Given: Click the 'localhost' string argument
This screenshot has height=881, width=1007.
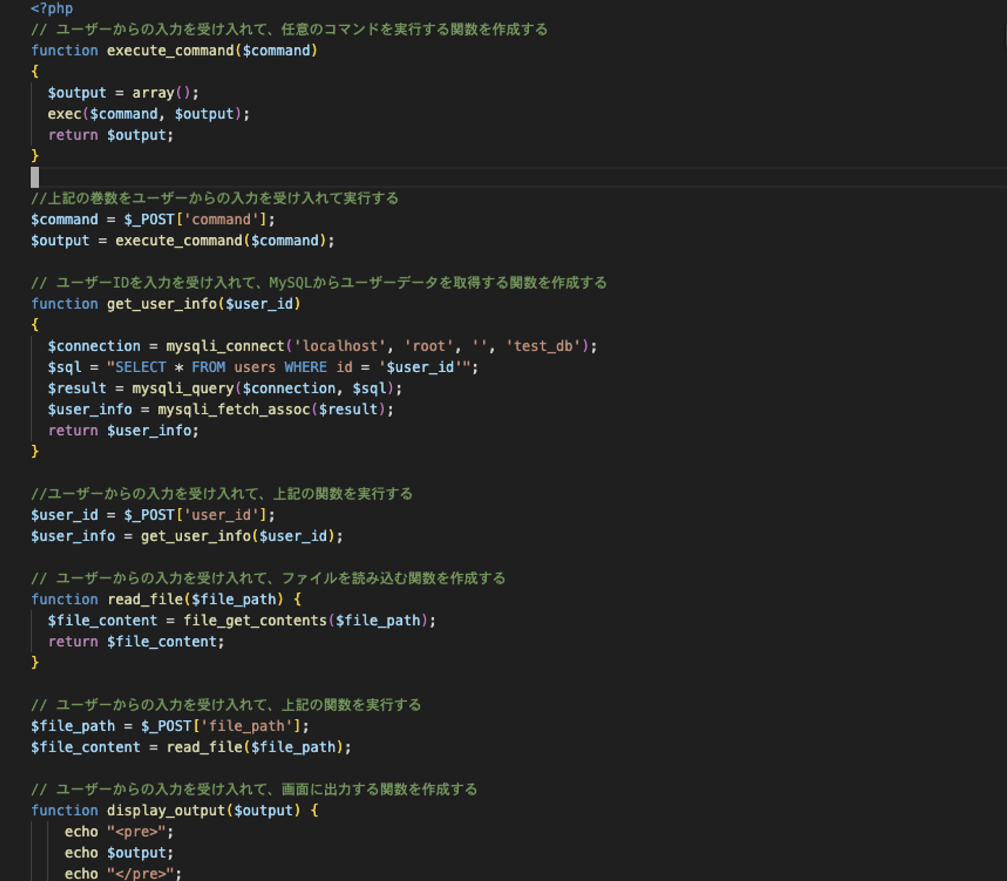Looking at the screenshot, I should [x=339, y=346].
